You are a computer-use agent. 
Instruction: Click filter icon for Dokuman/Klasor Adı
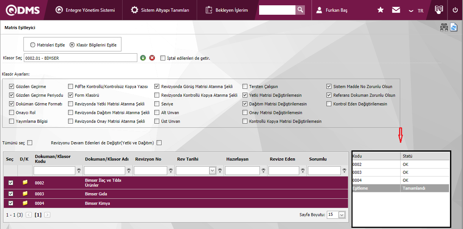click(129, 171)
